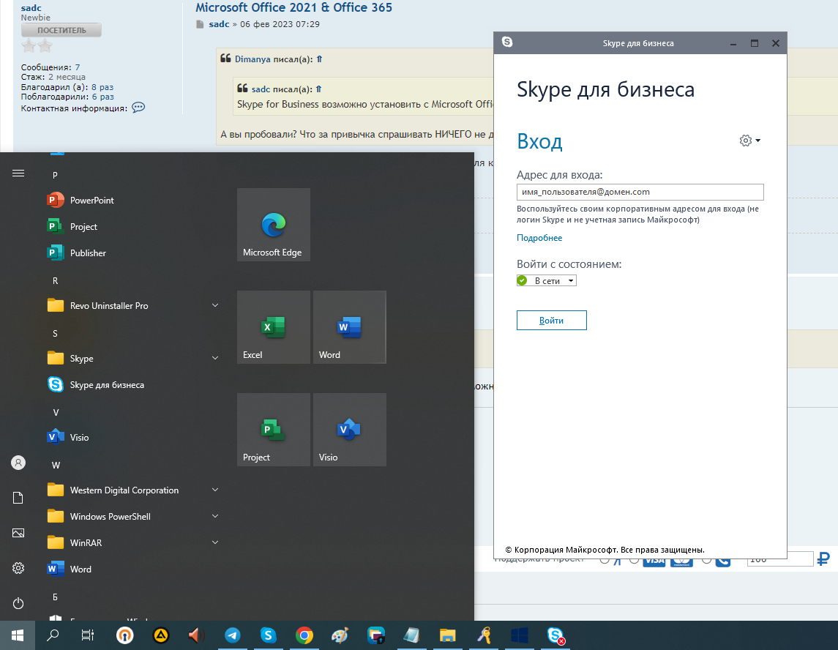
Task: Expand the WinRAR folder chevron
Action: pyautogui.click(x=215, y=542)
